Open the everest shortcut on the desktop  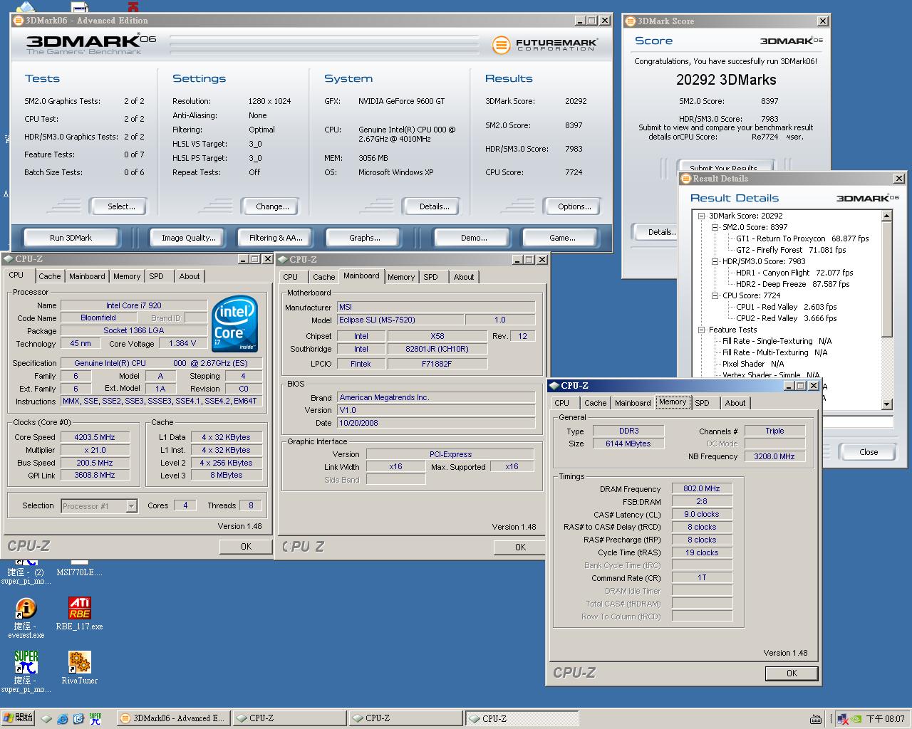[x=26, y=617]
